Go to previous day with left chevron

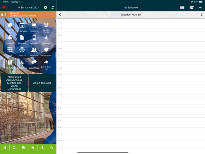tap(60, 15)
